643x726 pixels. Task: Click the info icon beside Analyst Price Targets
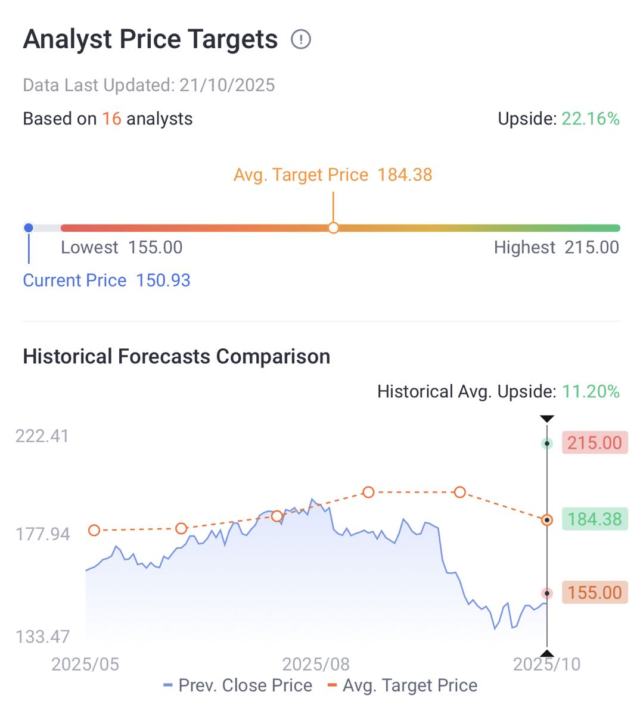coord(301,40)
